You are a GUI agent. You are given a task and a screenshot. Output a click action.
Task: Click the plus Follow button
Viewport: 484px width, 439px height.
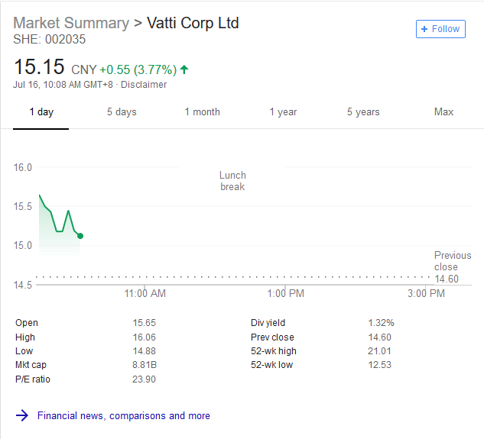[440, 29]
